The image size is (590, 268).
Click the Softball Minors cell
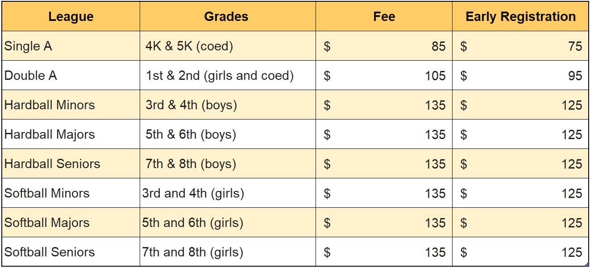[71, 193]
